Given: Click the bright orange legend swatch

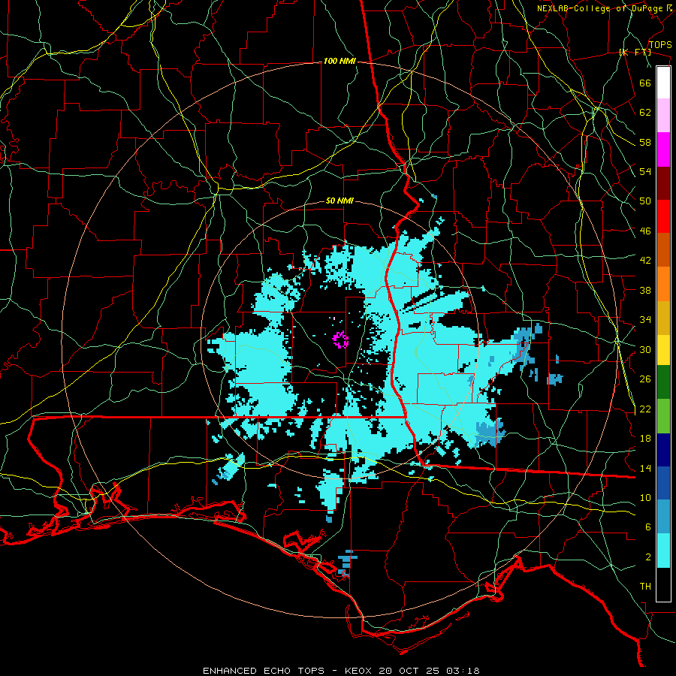Looking at the screenshot, I should click(x=663, y=284).
